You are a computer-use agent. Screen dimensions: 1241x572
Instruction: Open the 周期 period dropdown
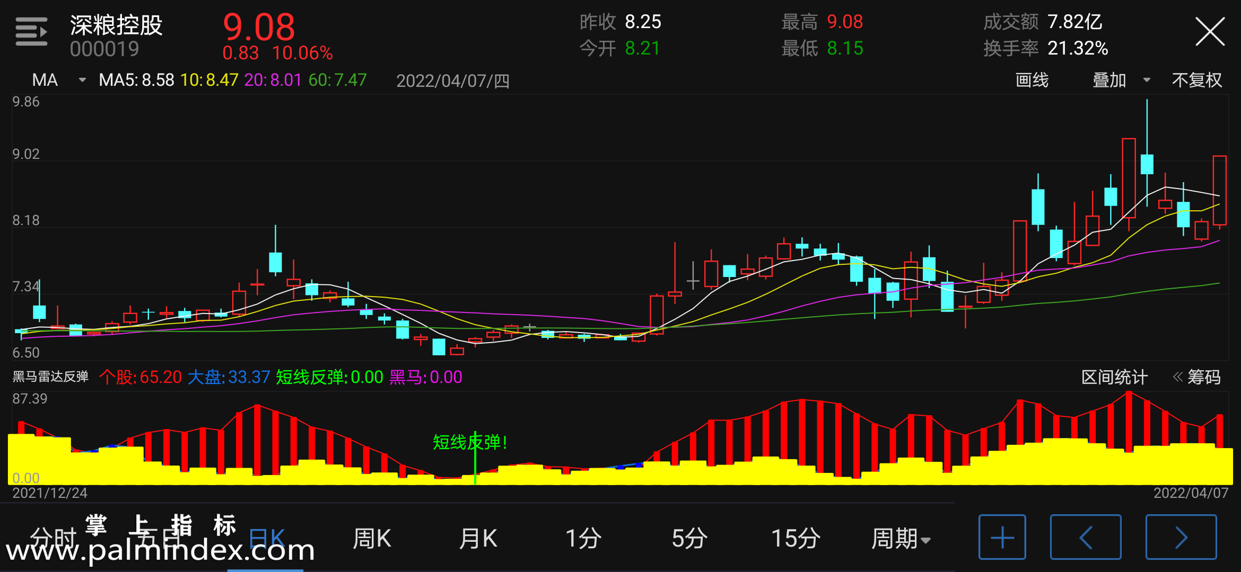click(901, 538)
